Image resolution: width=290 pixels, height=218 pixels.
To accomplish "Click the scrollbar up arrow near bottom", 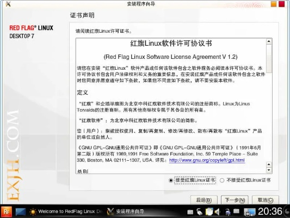I will pyautogui.click(x=269, y=165).
